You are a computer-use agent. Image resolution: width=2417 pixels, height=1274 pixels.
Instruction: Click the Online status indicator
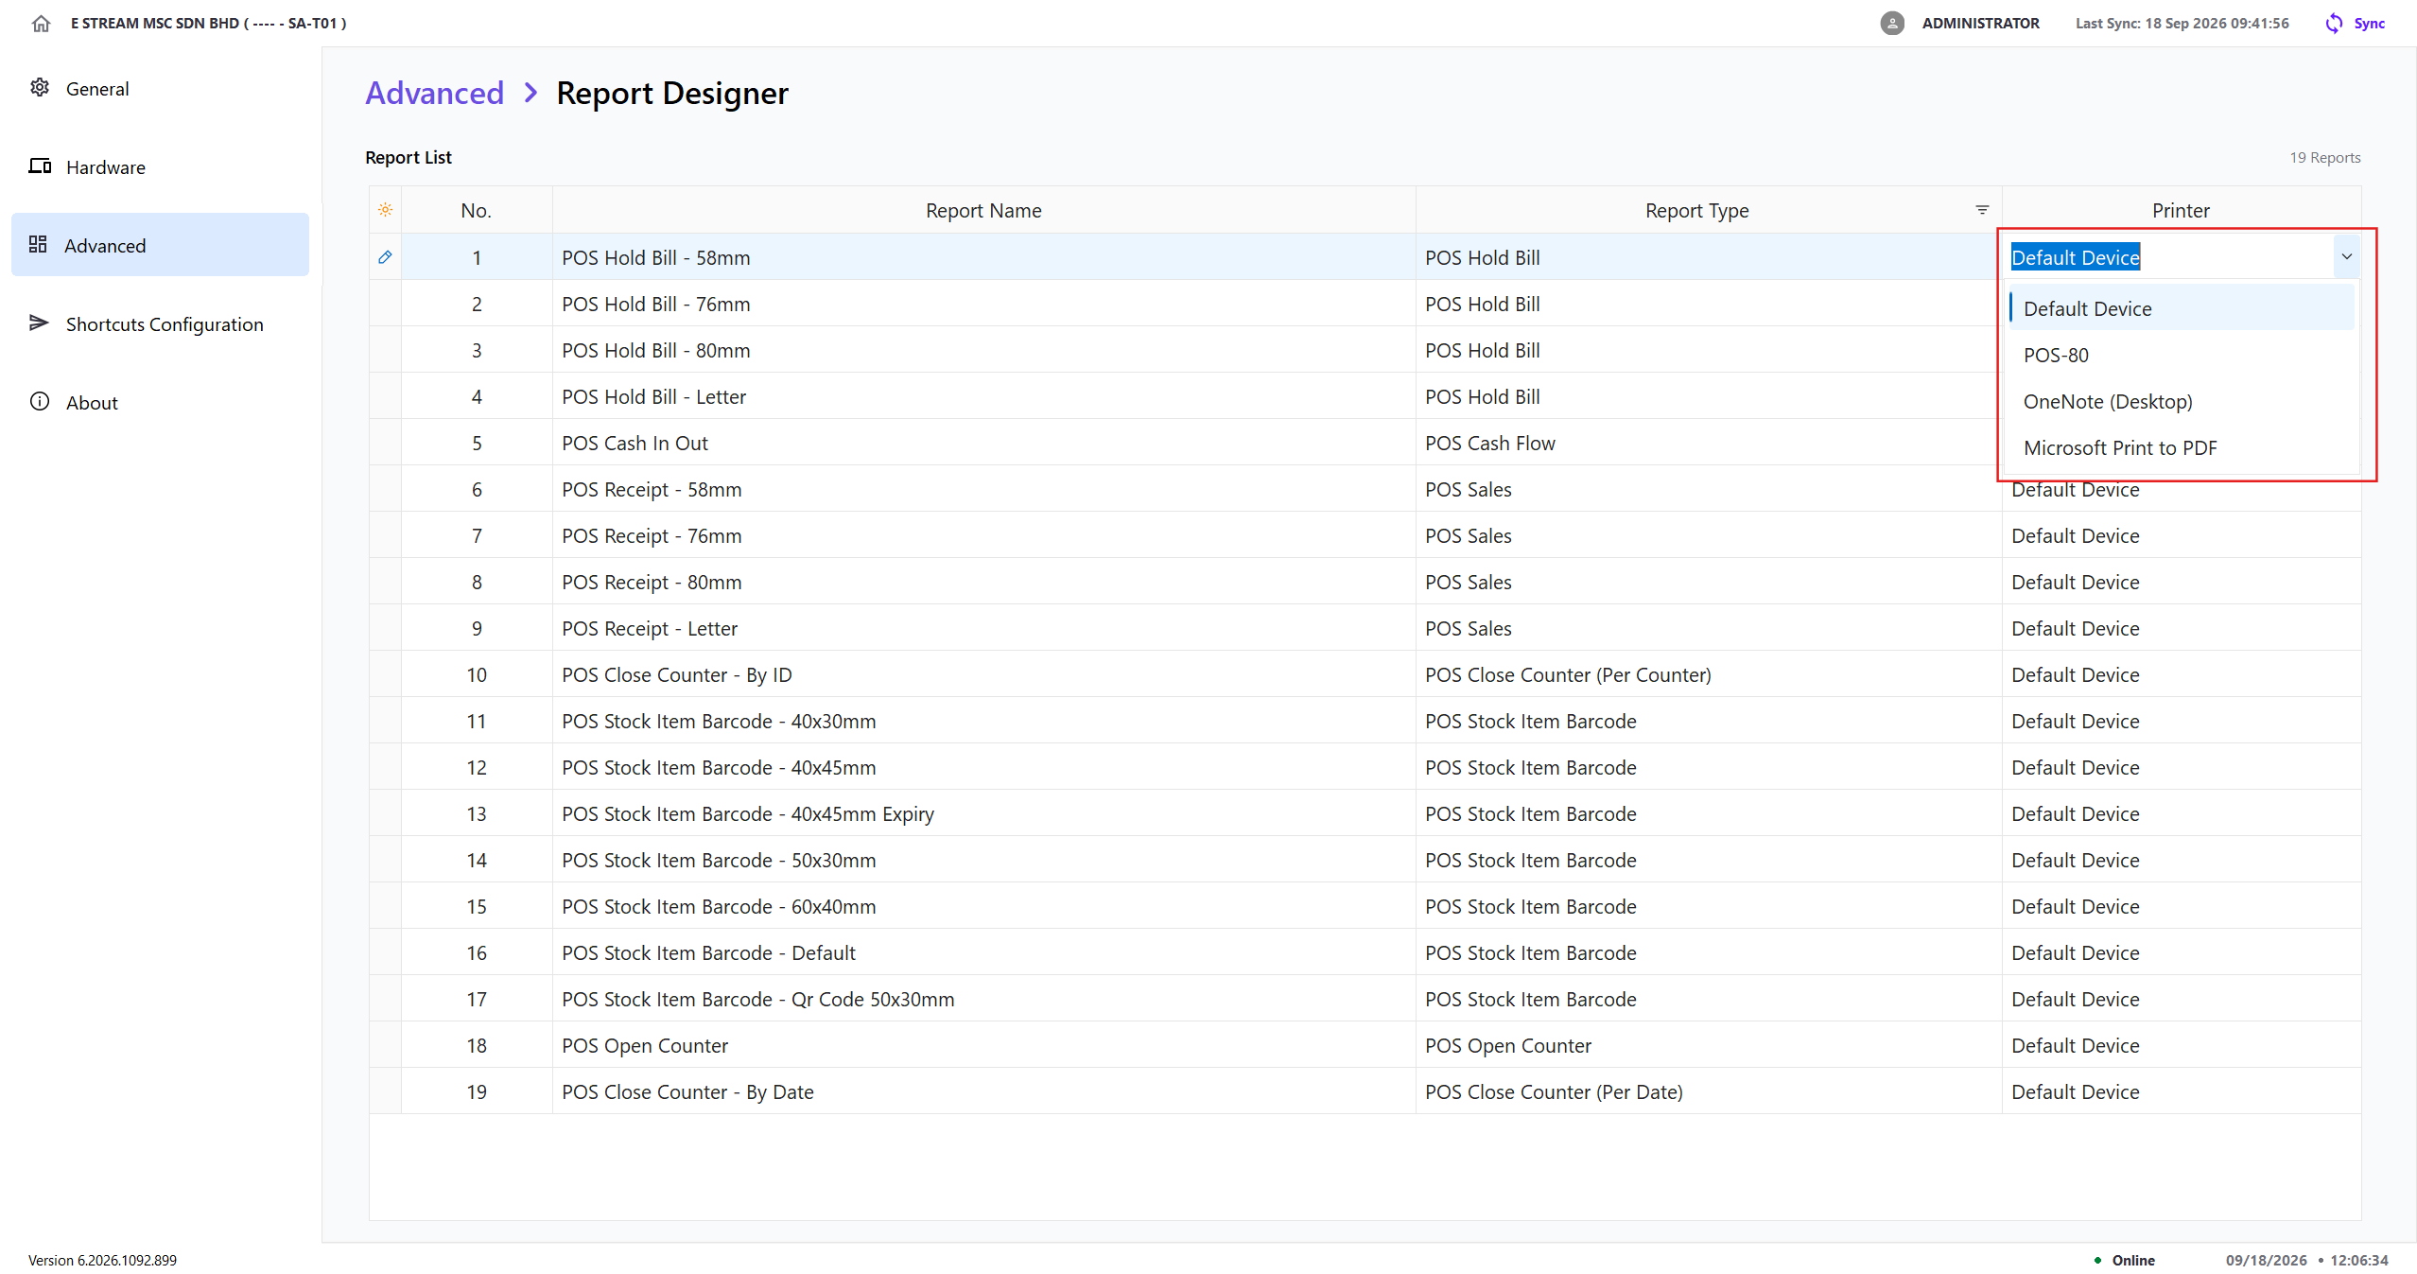[2125, 1260]
